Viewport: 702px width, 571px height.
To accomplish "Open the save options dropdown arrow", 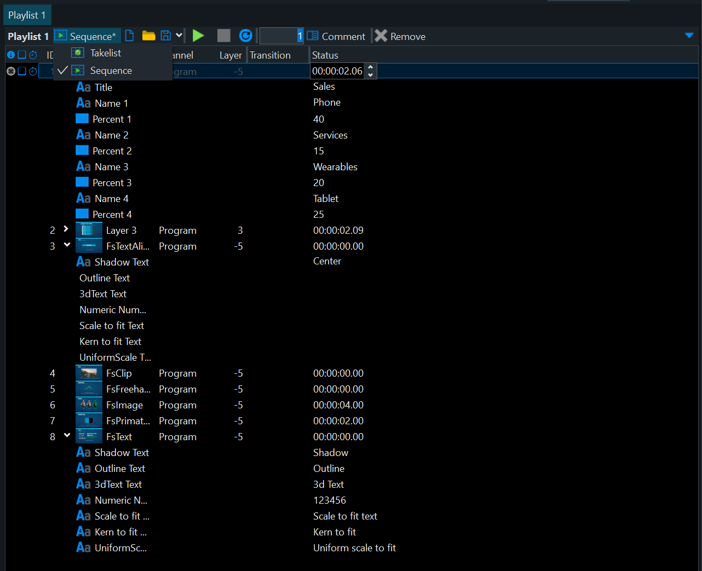I will 179,36.
